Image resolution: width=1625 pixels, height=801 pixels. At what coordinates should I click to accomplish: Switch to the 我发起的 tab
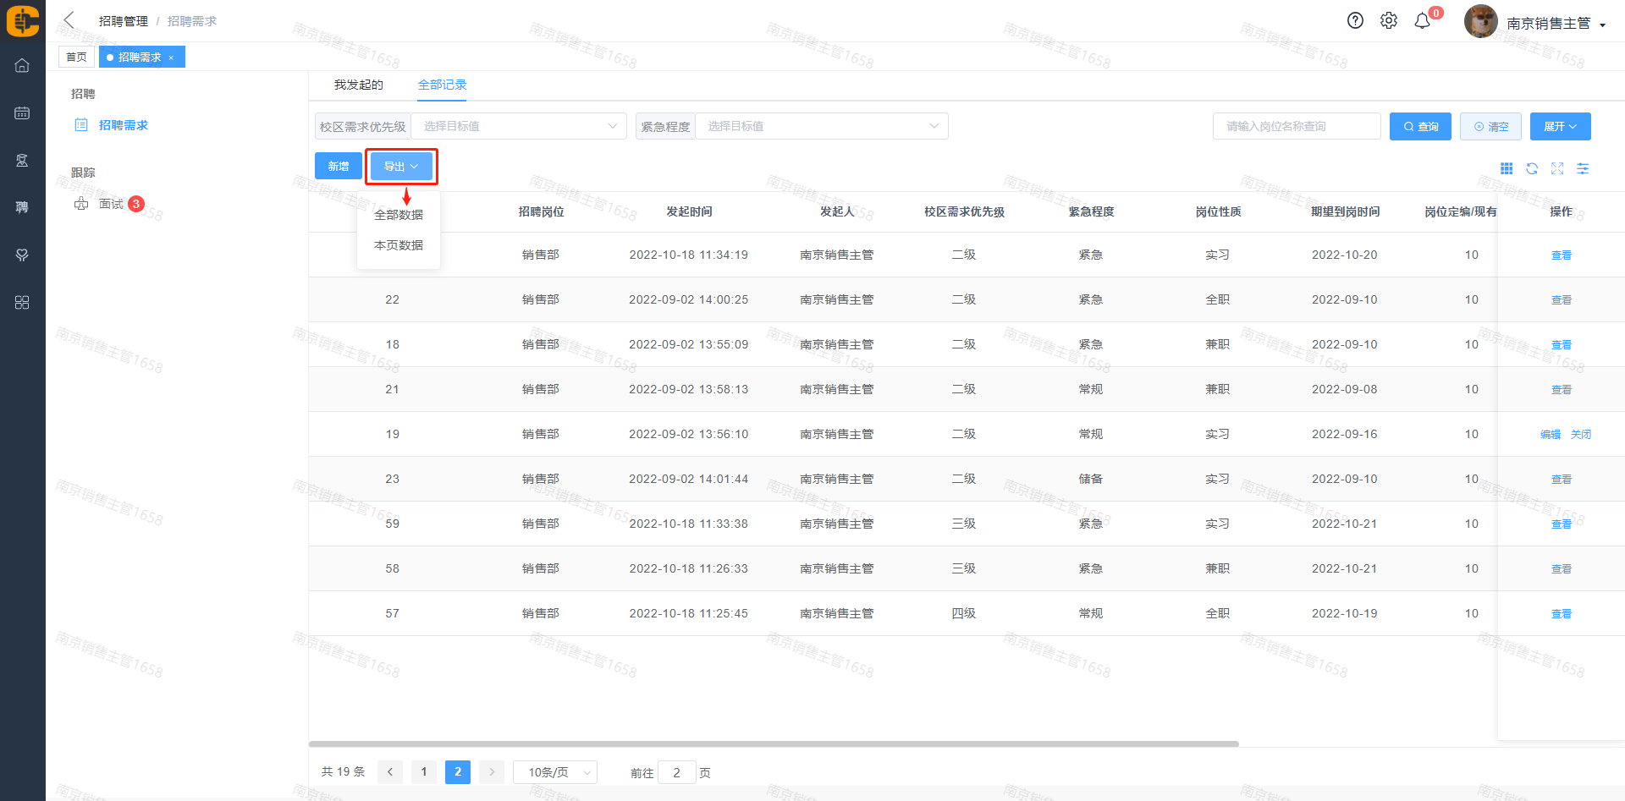click(358, 85)
